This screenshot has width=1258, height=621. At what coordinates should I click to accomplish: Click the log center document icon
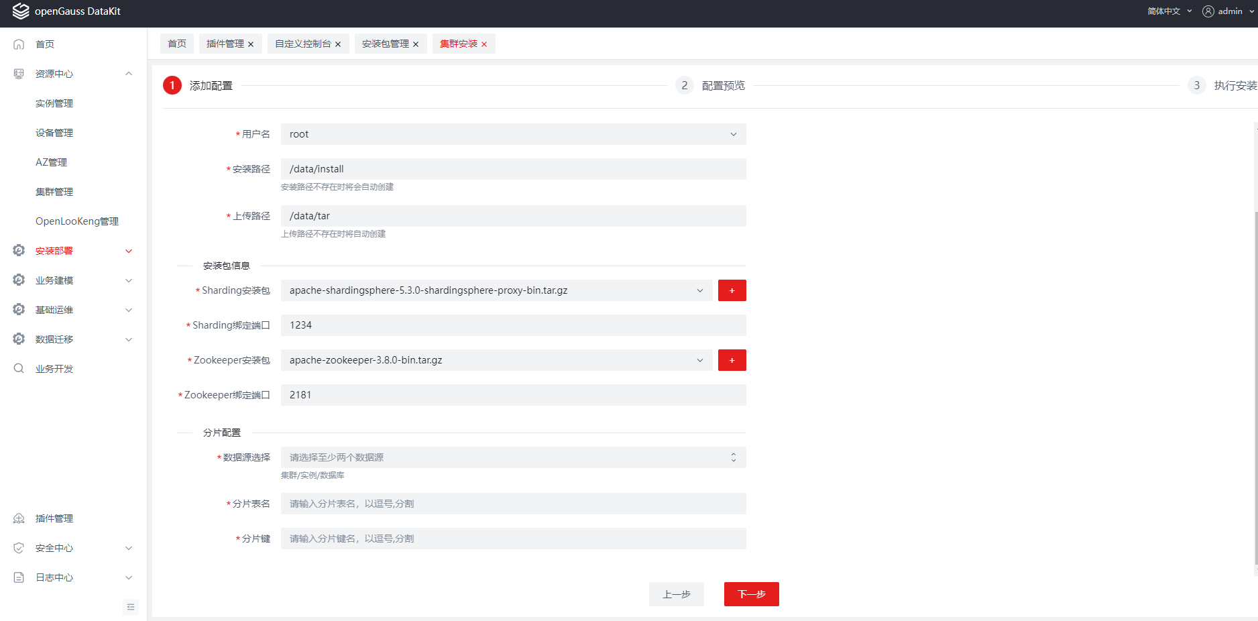click(x=19, y=577)
